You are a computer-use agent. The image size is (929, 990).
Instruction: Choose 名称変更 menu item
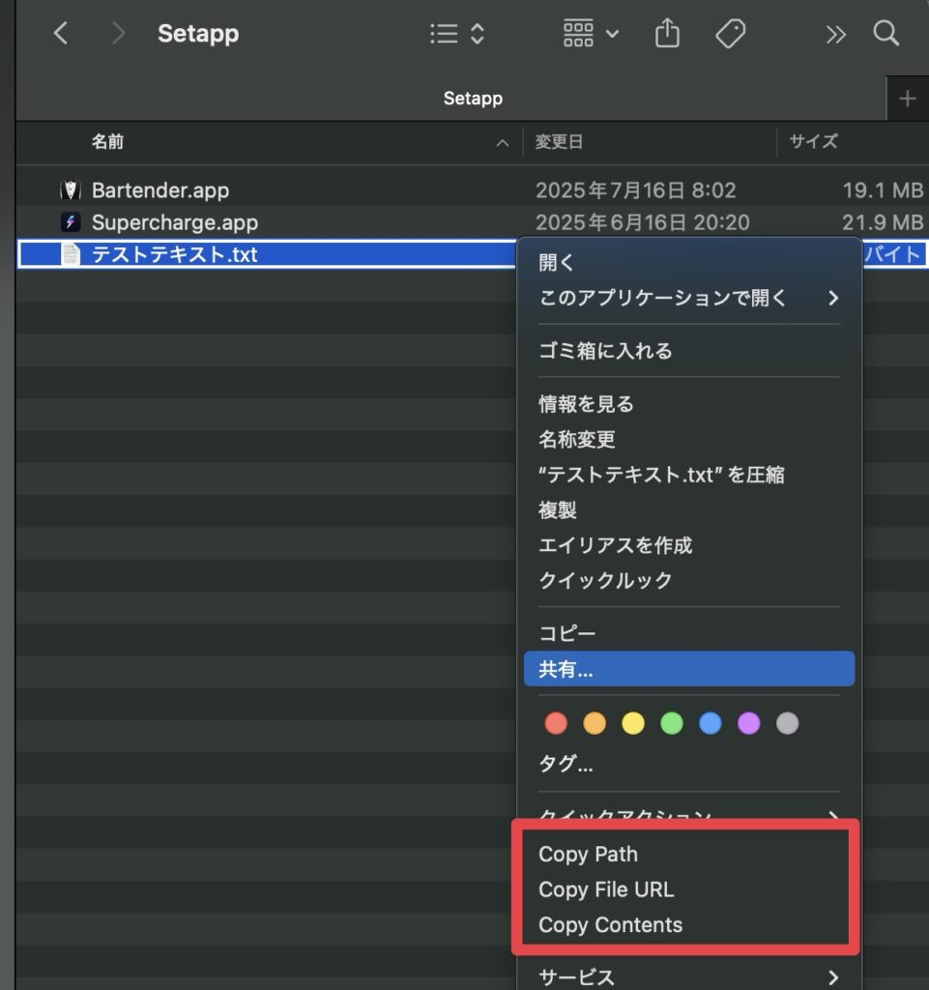pyautogui.click(x=689, y=439)
